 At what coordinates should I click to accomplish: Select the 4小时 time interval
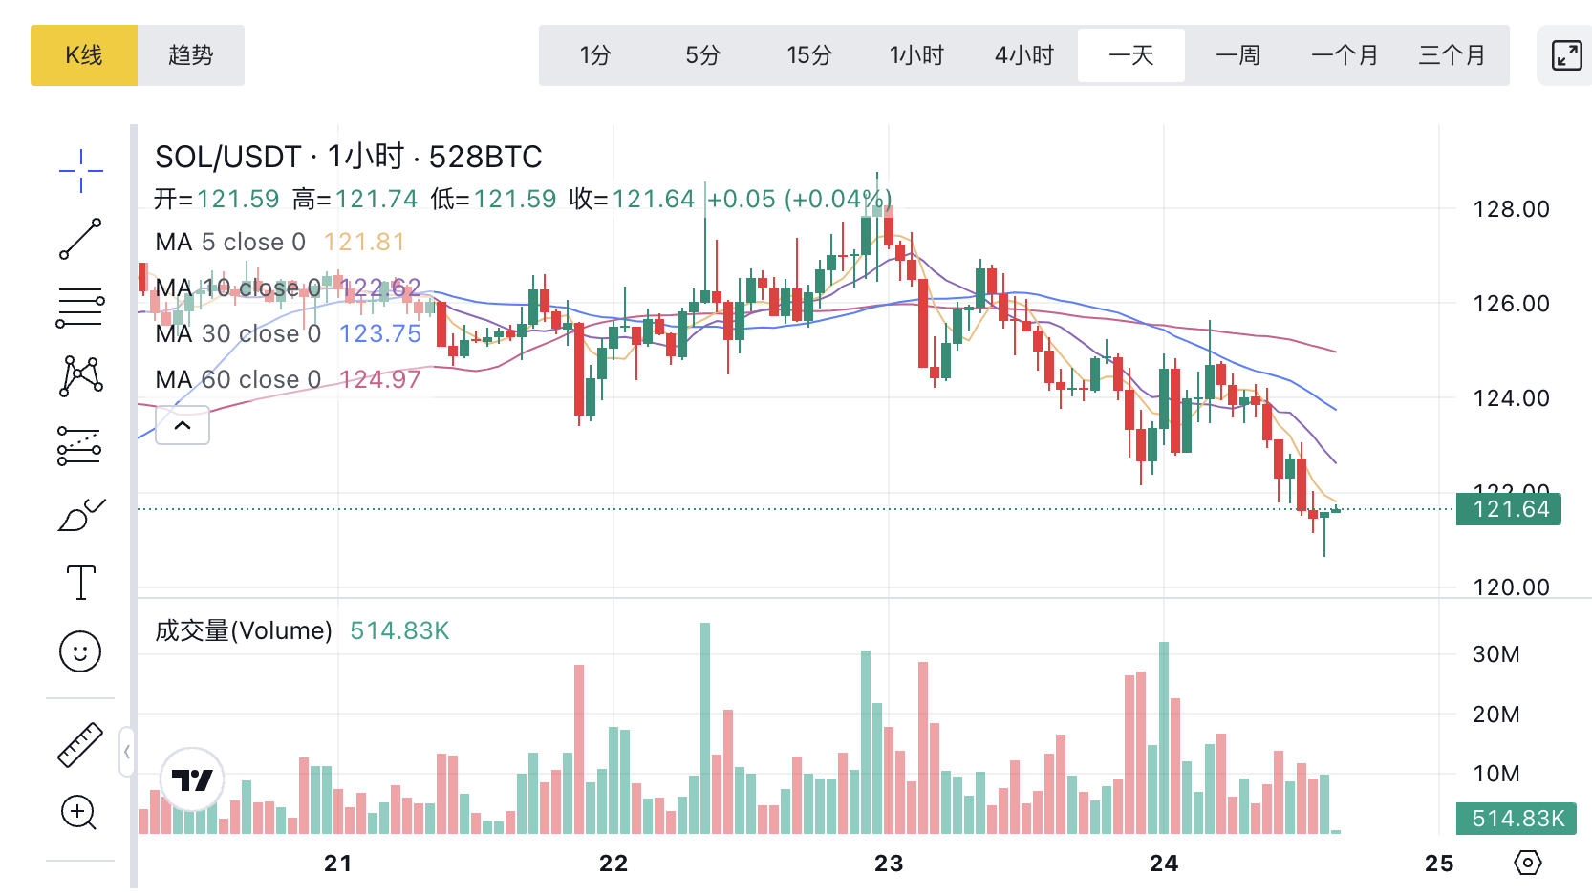tap(1023, 55)
